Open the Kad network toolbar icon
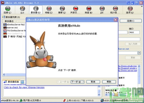The height and width of the screenshot is (103, 144). coord(23,9)
